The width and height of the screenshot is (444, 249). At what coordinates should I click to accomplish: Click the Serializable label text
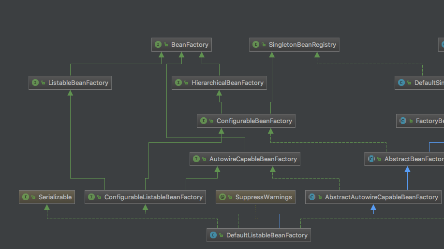pyautogui.click(x=55, y=197)
